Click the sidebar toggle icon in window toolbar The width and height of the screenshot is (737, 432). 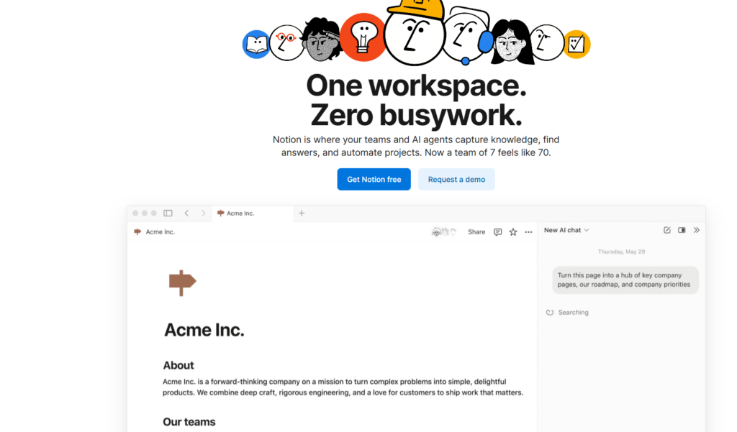click(168, 213)
